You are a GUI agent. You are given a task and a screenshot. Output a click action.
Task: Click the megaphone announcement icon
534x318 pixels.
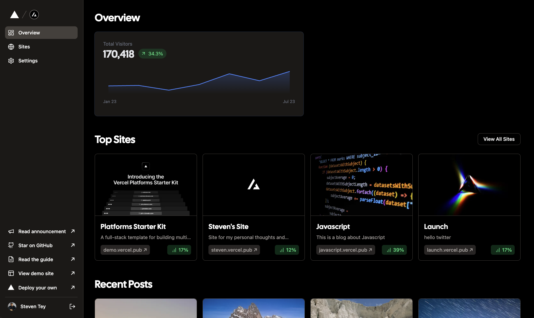[11, 232]
